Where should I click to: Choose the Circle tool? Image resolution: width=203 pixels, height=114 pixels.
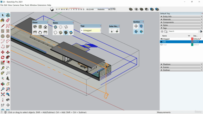(x=3, y=36)
